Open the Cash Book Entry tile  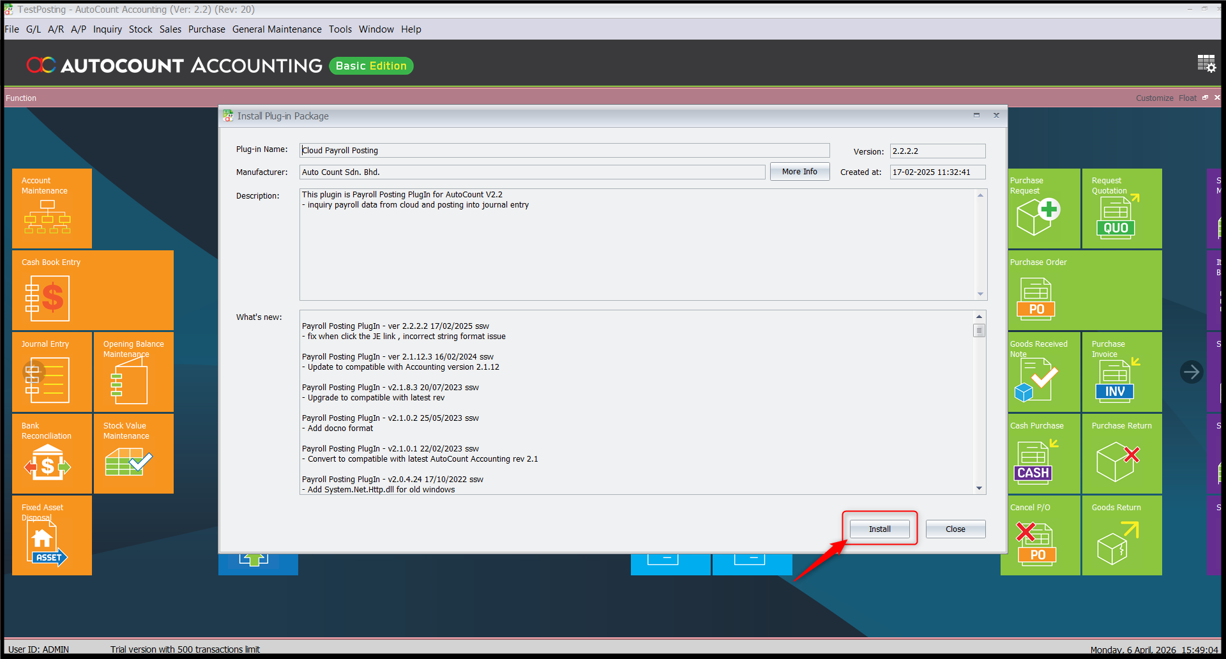pyautogui.click(x=93, y=290)
